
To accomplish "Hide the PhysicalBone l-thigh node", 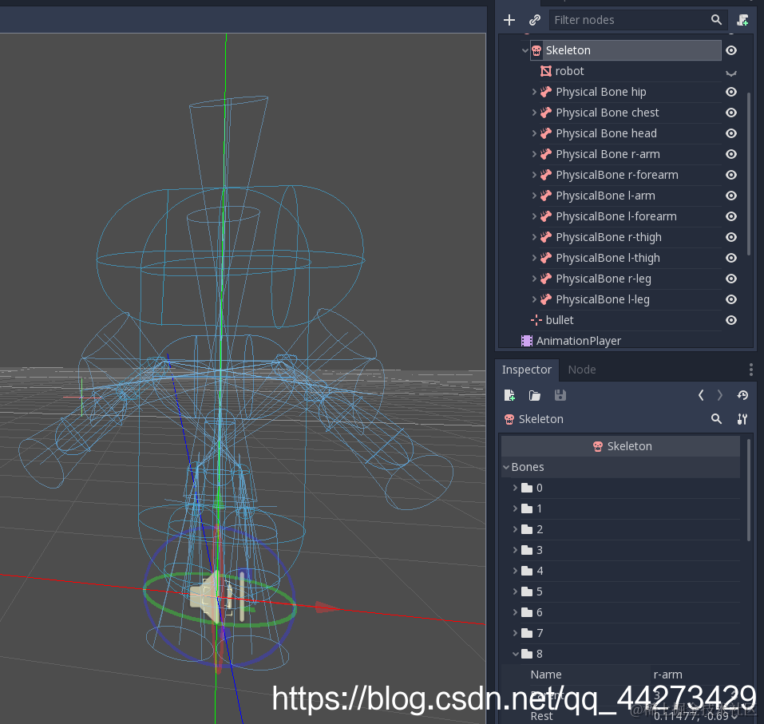I will (730, 258).
